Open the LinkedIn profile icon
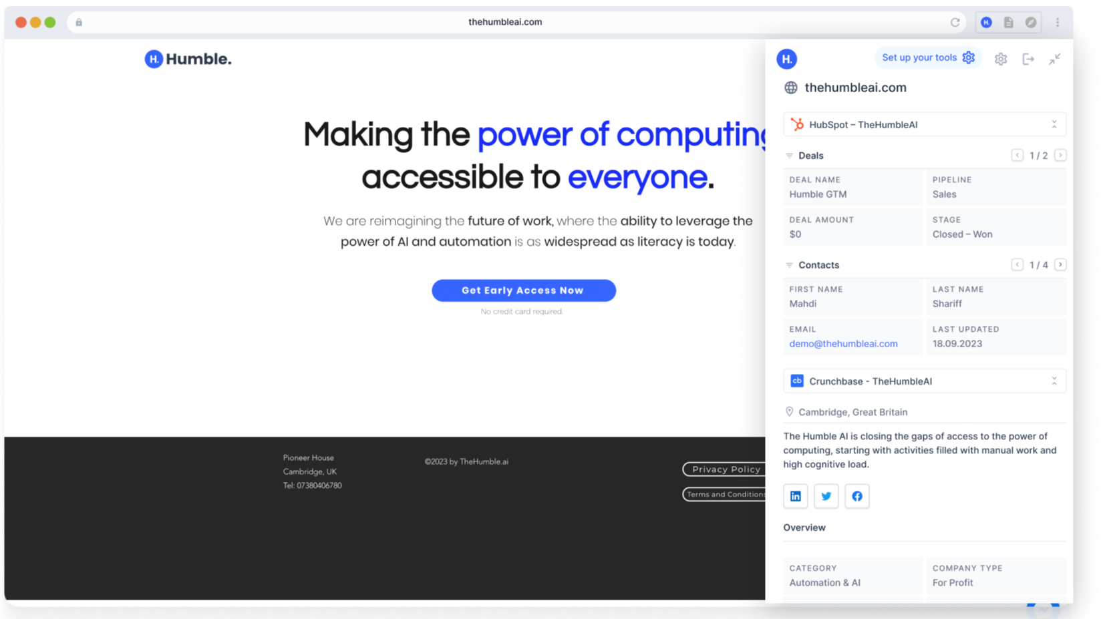This screenshot has height=619, width=1101. tap(795, 496)
